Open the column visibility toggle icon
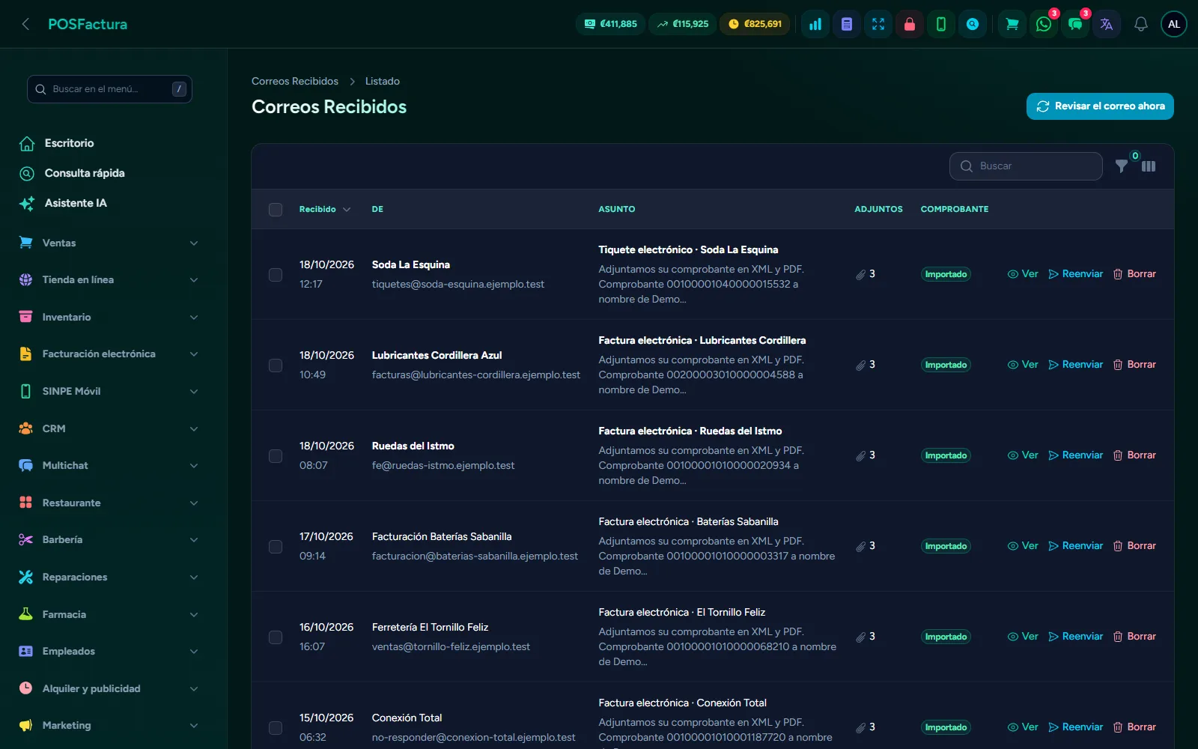This screenshot has height=749, width=1198. (1149, 166)
